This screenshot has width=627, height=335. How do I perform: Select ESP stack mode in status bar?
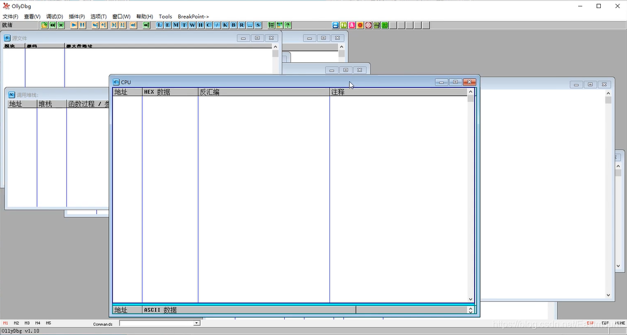[590, 323]
